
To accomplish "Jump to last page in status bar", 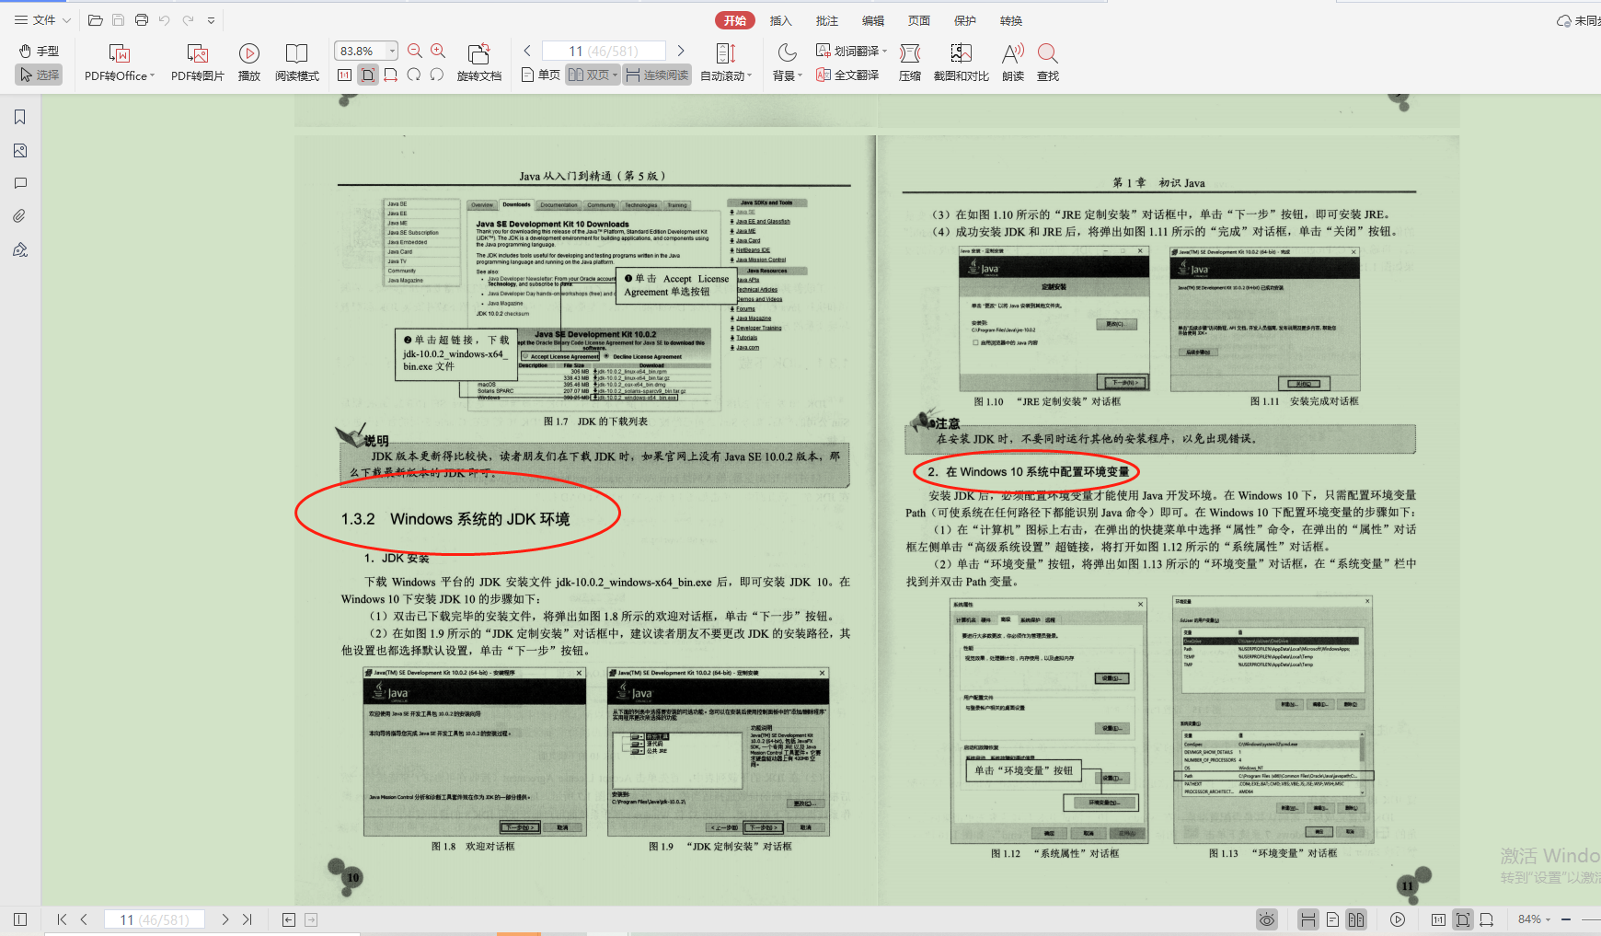I will pyautogui.click(x=248, y=919).
